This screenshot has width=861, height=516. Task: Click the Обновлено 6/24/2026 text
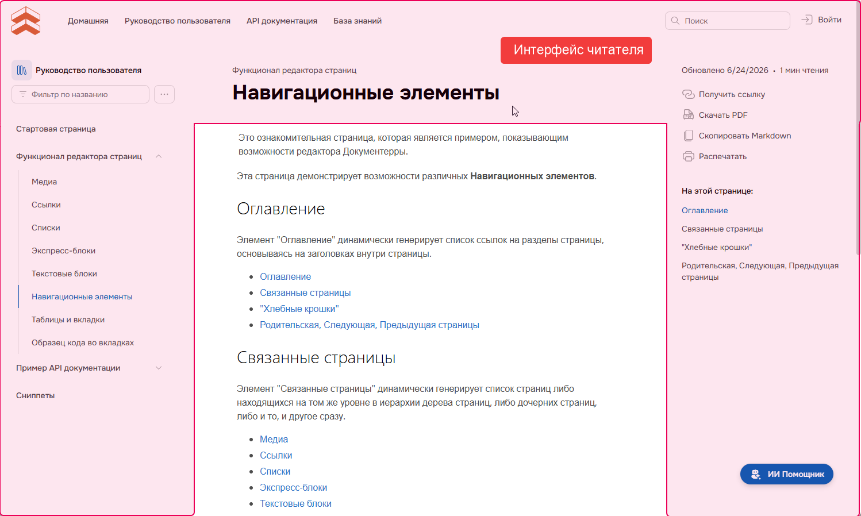725,70
